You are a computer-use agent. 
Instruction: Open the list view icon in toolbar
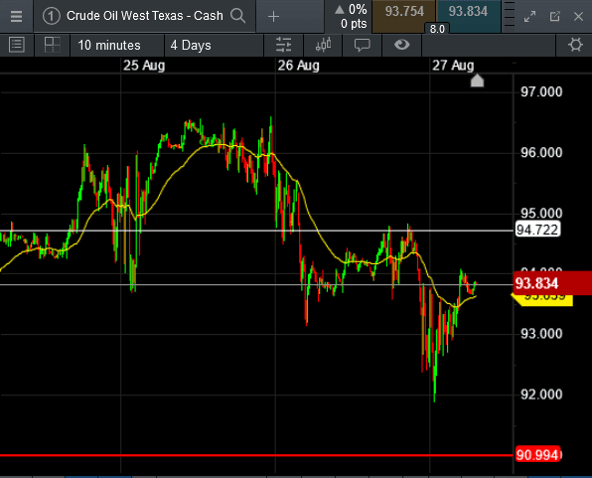17,45
